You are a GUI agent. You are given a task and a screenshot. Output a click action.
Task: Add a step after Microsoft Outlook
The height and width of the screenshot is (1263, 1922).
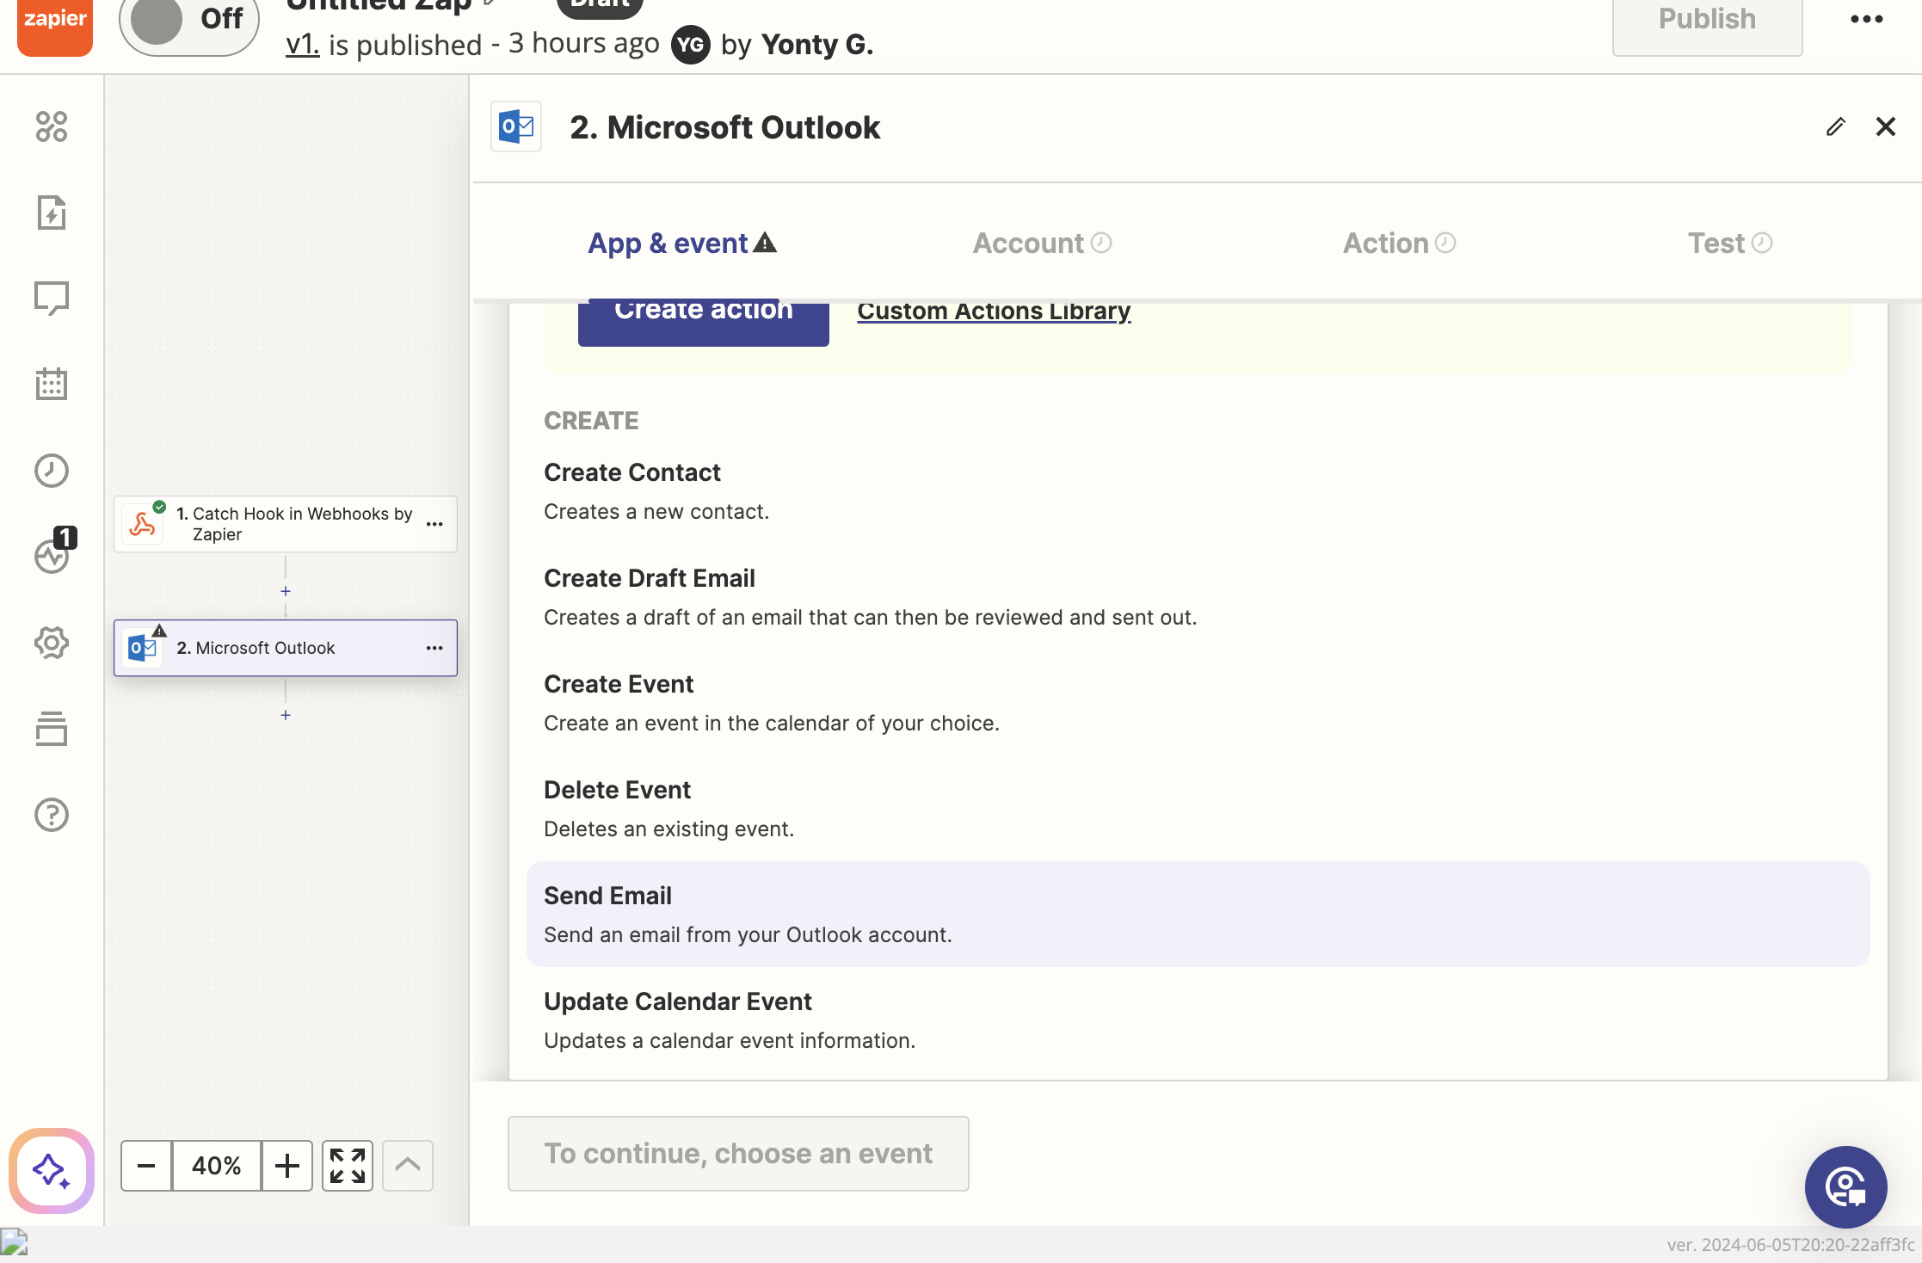[x=286, y=715]
